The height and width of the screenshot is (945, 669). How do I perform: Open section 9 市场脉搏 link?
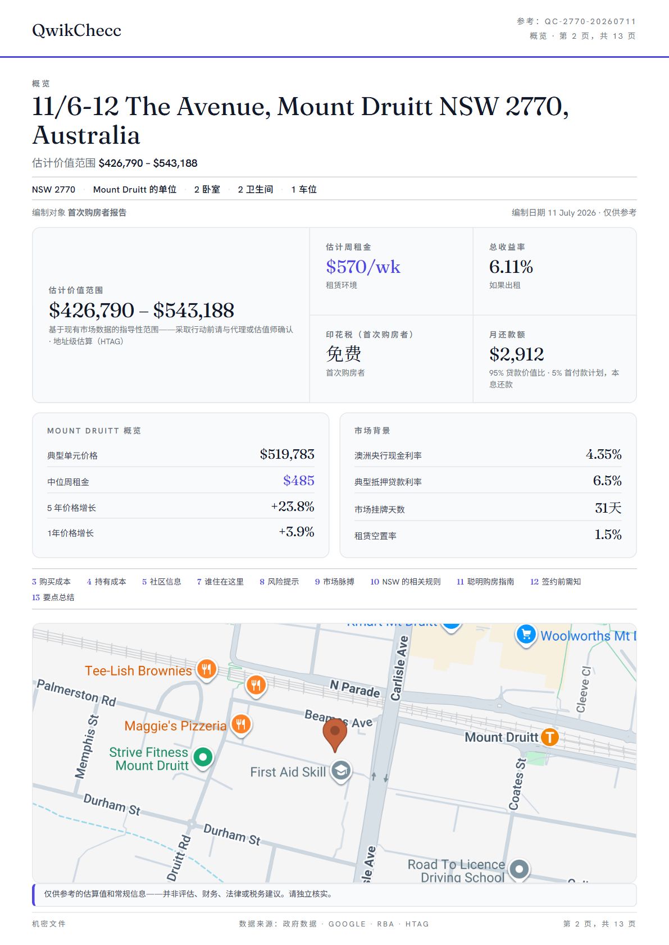point(334,582)
